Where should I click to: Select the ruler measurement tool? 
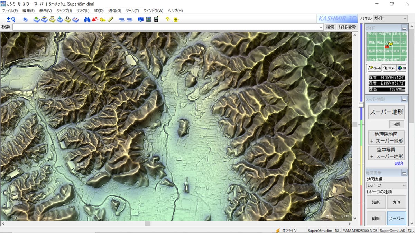[x=110, y=19]
